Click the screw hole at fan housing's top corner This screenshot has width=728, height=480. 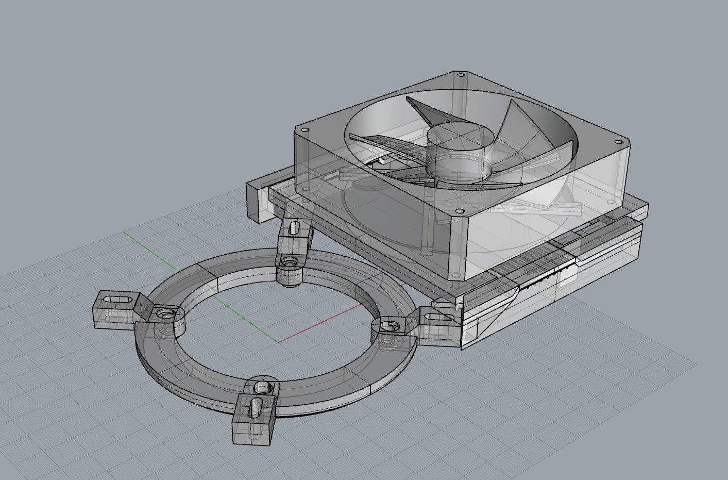(460, 74)
